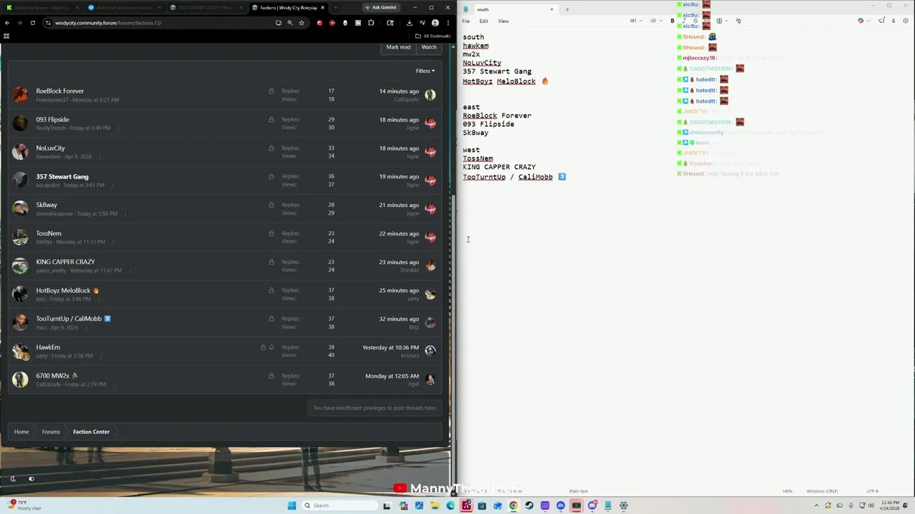Screen dimensions: 915x514
Task: Open All Bookmarks folder
Action: point(434,36)
